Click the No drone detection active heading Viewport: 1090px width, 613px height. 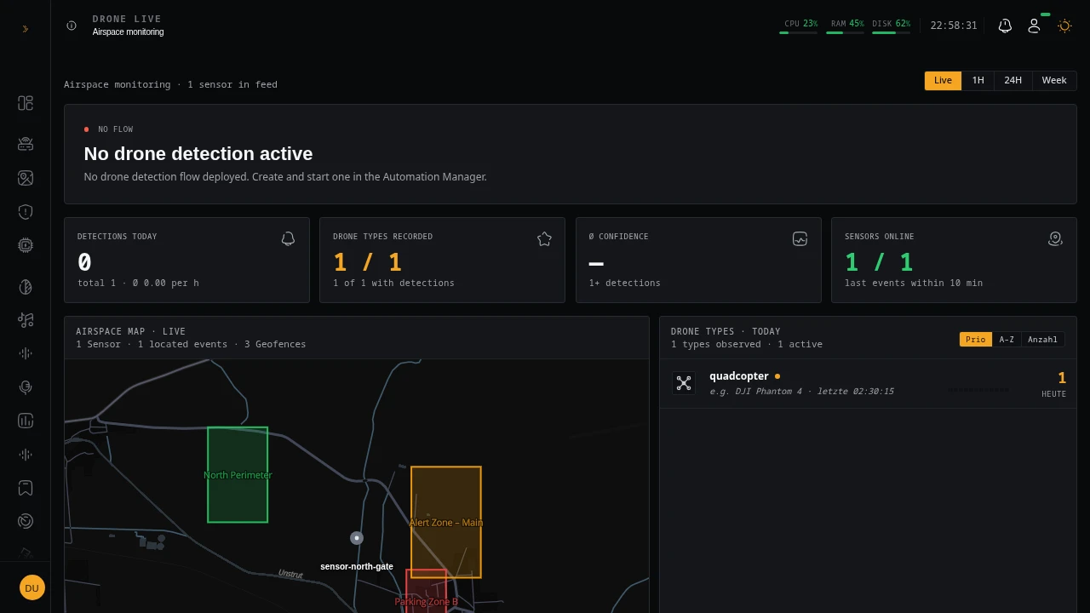pyautogui.click(x=198, y=154)
